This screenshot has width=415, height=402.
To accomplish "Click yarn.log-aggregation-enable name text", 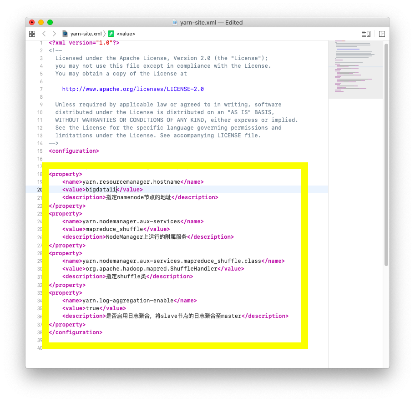I will [x=128, y=301].
